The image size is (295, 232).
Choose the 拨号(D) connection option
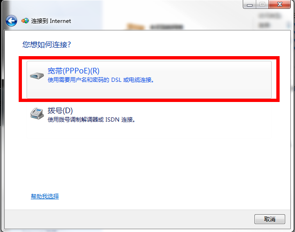point(149,119)
